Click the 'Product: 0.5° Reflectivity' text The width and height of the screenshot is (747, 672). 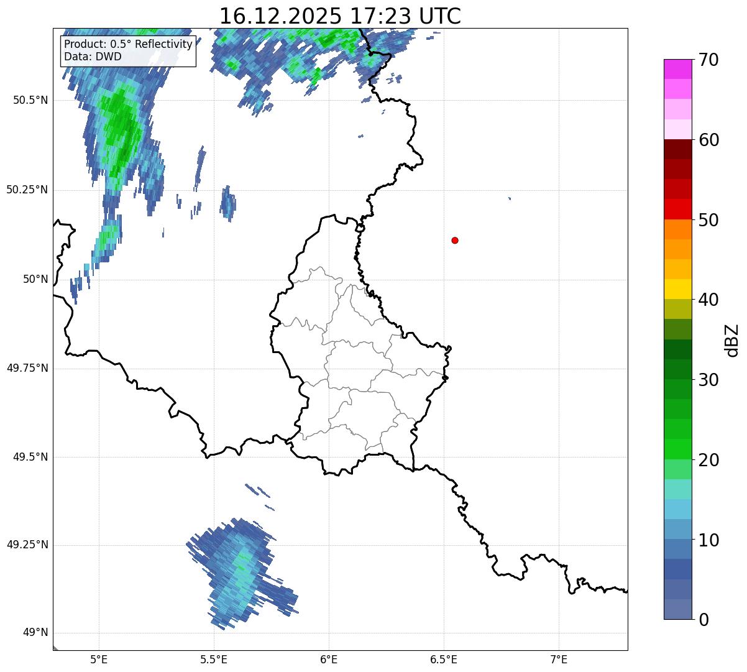click(x=128, y=45)
